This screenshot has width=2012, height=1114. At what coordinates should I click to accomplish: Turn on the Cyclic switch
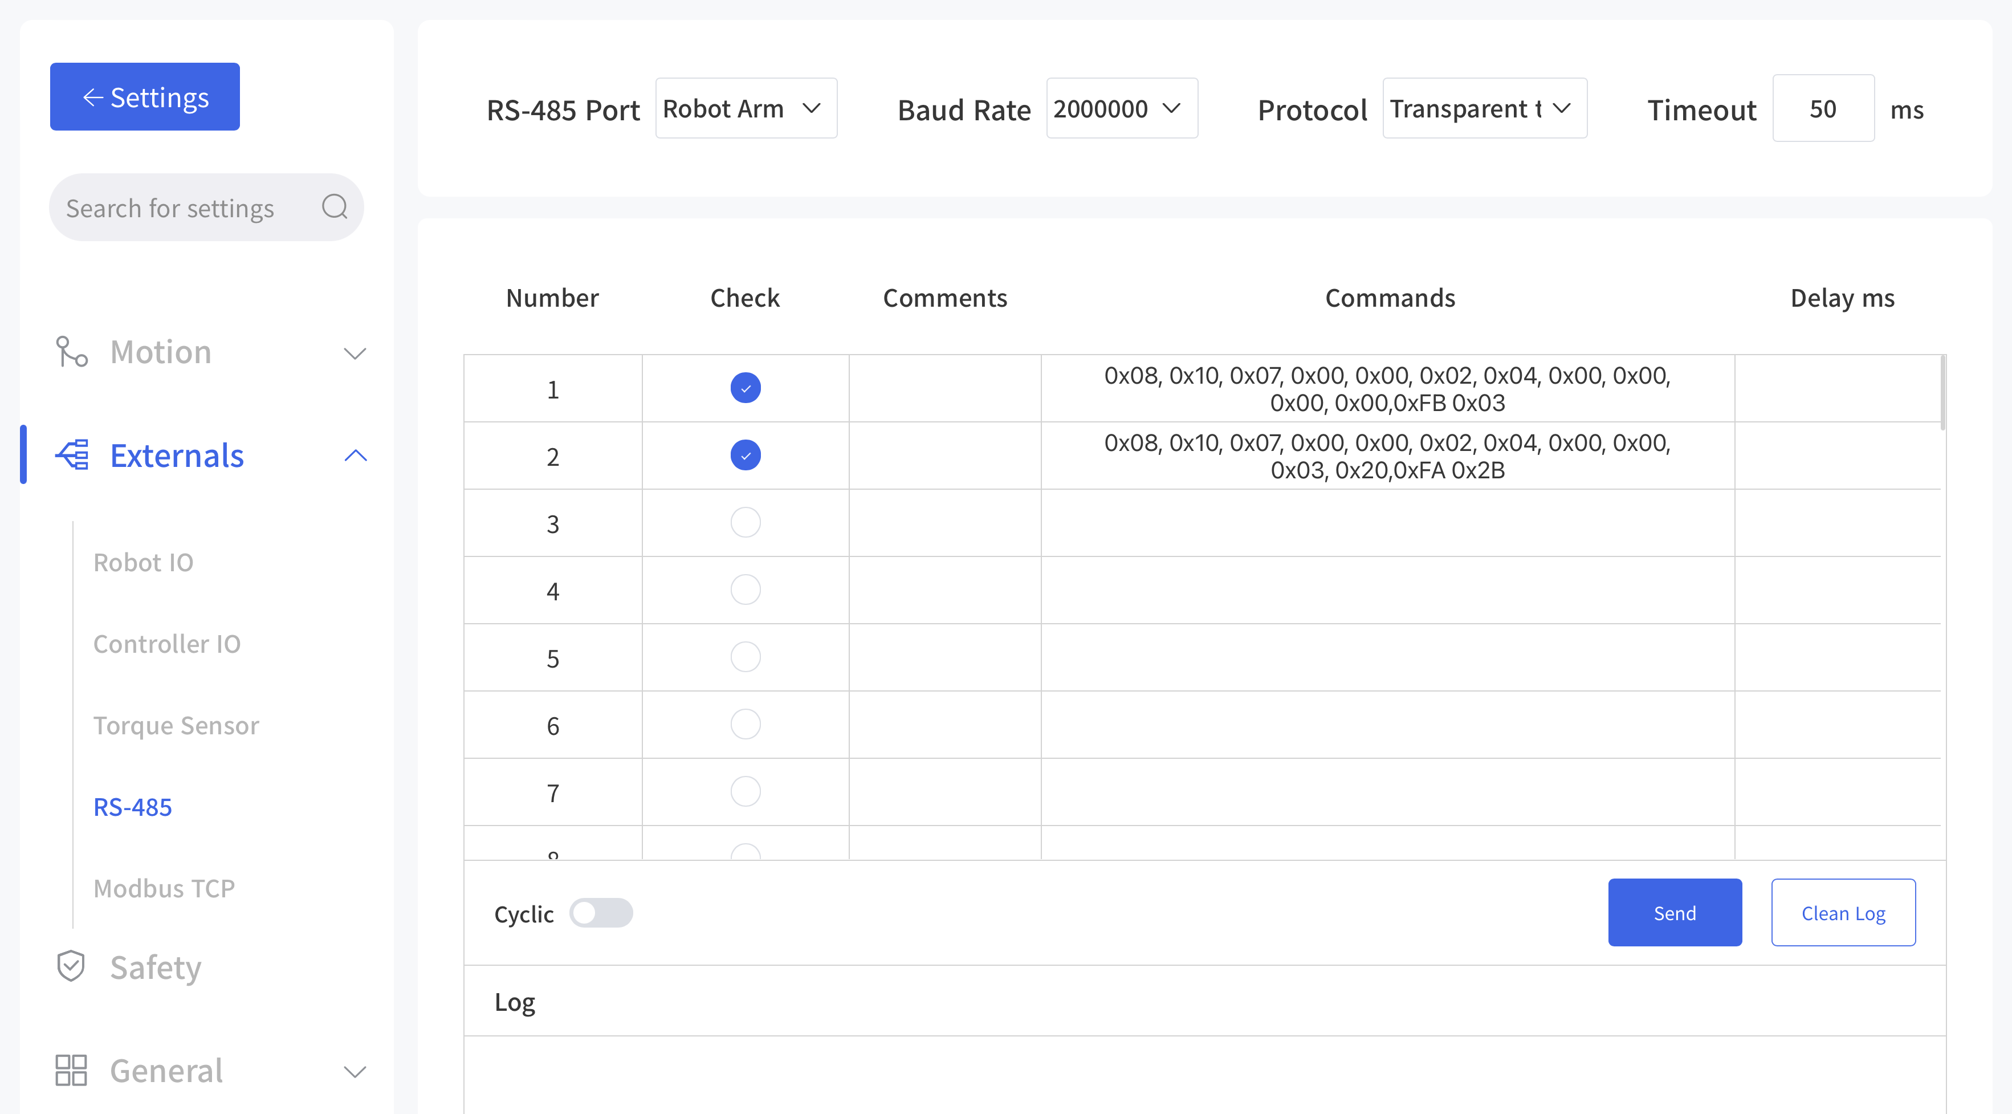click(601, 912)
